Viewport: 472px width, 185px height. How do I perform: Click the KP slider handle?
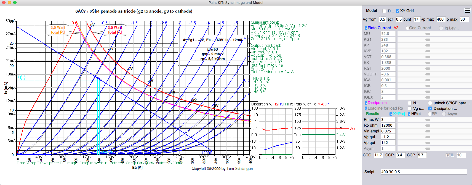tap(428, 45)
